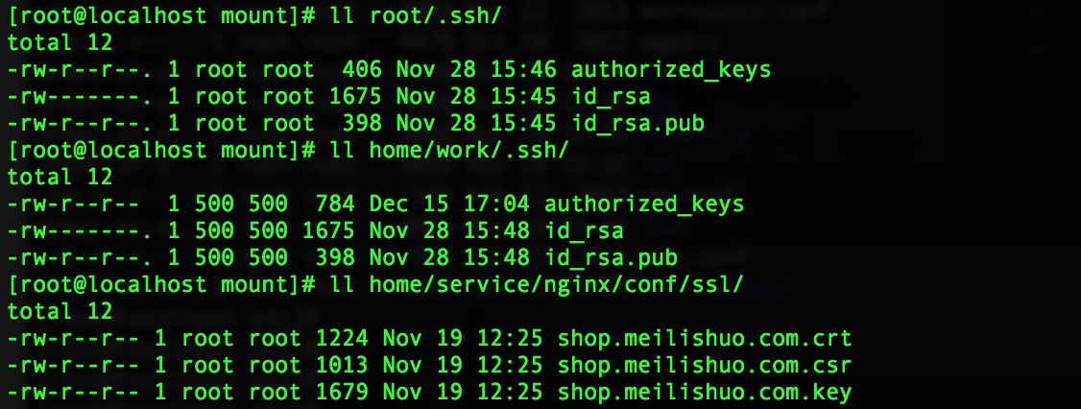Click the authorized_keys file in root/.ssh listing
Screen dimensions: 1081x409
(671, 70)
